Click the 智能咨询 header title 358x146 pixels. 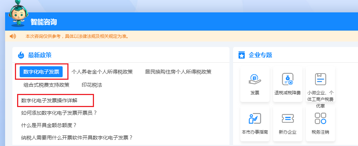click(x=44, y=22)
